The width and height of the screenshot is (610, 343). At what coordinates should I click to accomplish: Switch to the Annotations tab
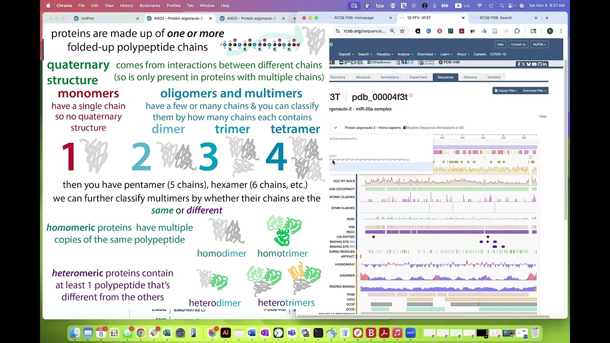(x=389, y=77)
